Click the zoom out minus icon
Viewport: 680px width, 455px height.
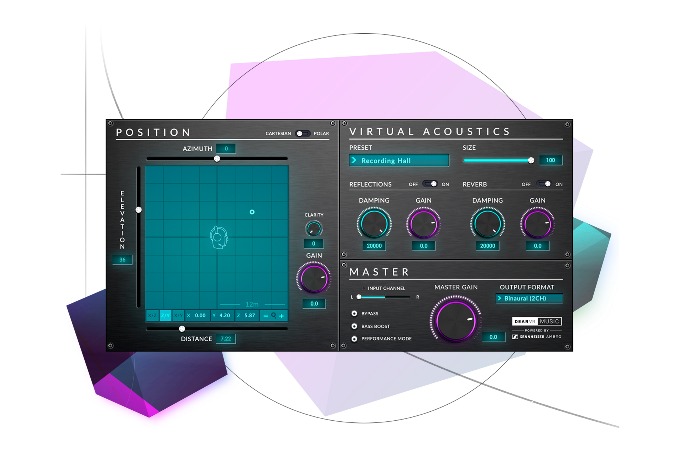(266, 316)
